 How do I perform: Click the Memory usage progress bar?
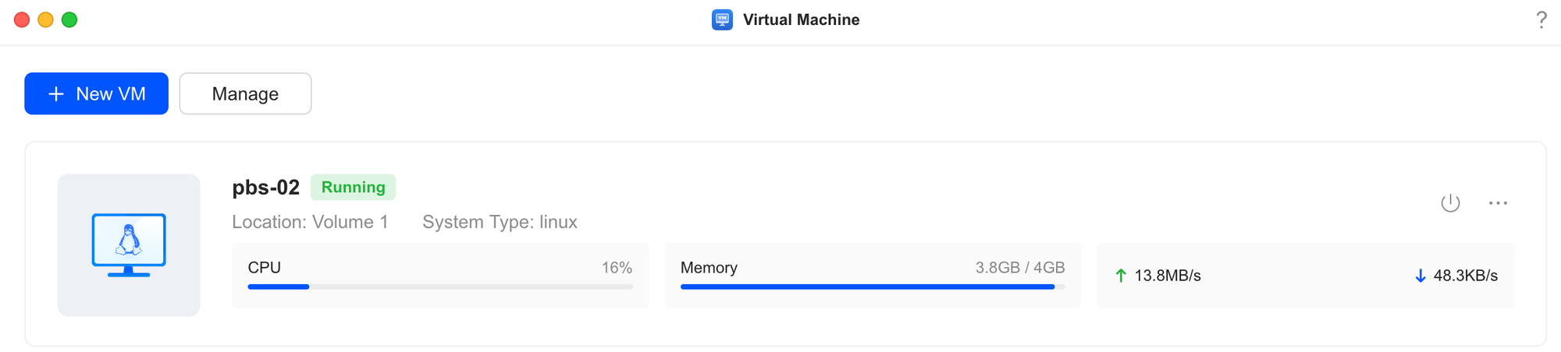click(872, 287)
